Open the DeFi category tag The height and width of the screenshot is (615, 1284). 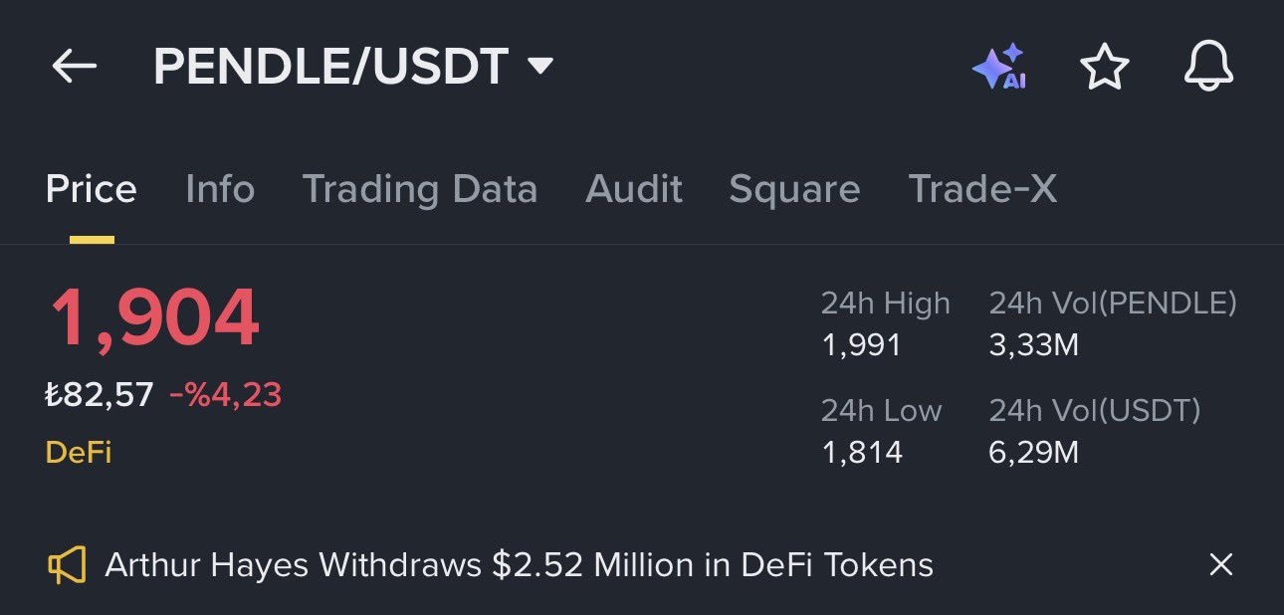[x=79, y=453]
